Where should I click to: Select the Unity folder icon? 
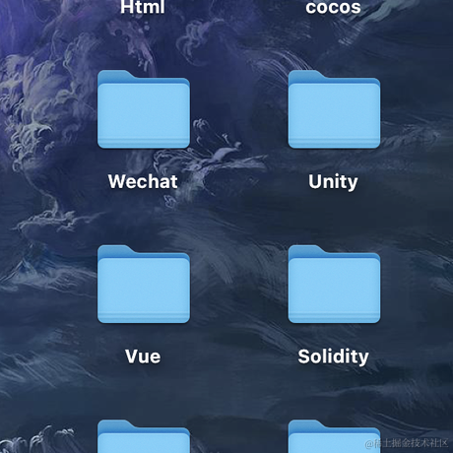334,109
